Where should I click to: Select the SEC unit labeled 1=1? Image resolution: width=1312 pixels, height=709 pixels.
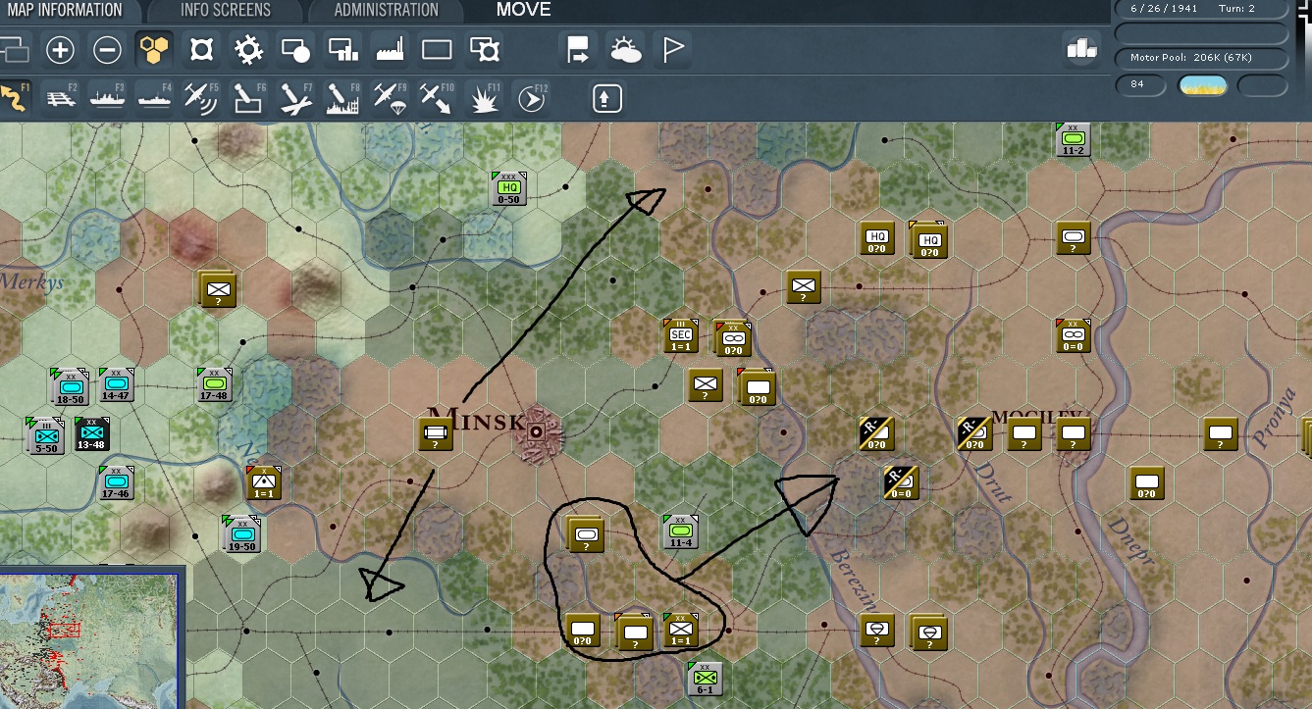click(680, 335)
